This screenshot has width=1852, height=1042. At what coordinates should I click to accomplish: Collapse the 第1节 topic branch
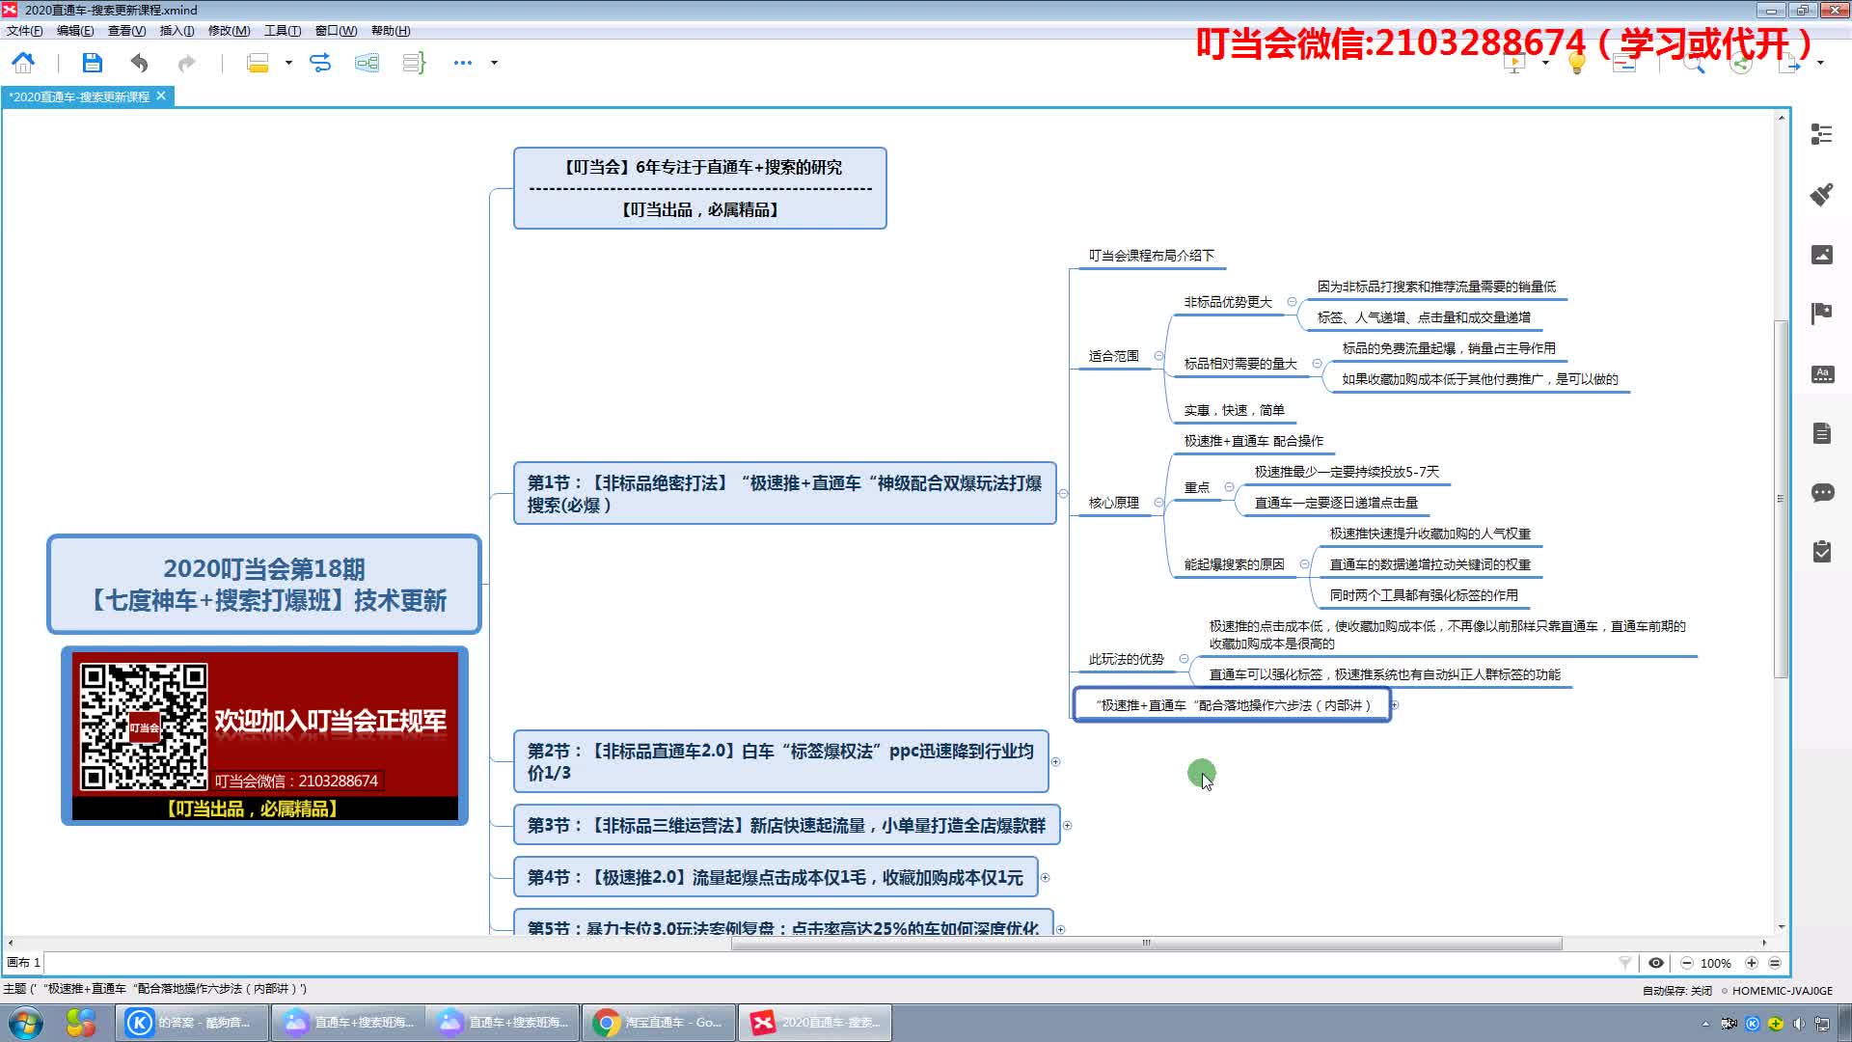(x=1063, y=493)
